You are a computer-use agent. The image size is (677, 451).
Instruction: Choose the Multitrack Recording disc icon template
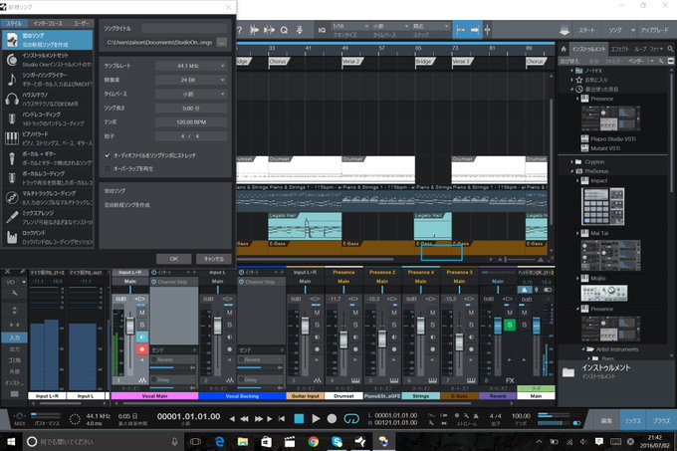point(48,198)
